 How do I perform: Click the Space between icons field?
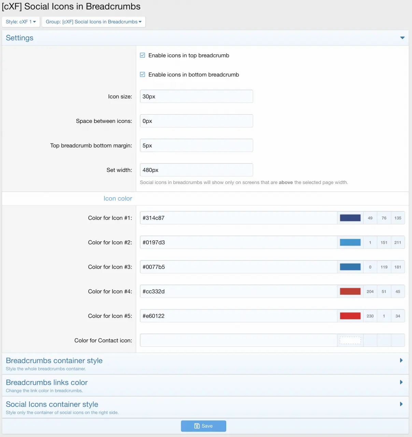(x=196, y=121)
